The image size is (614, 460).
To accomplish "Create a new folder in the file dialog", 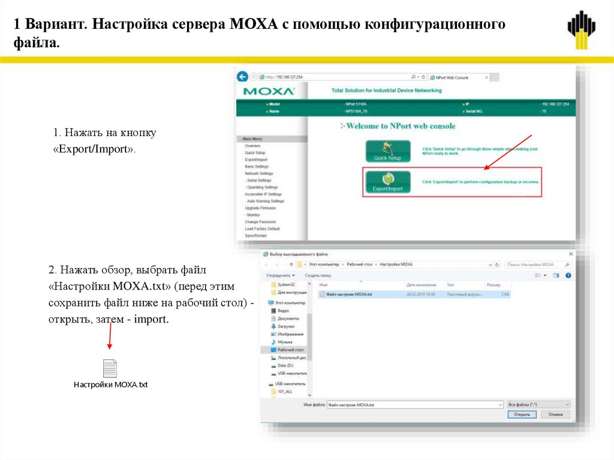I will coord(318,275).
